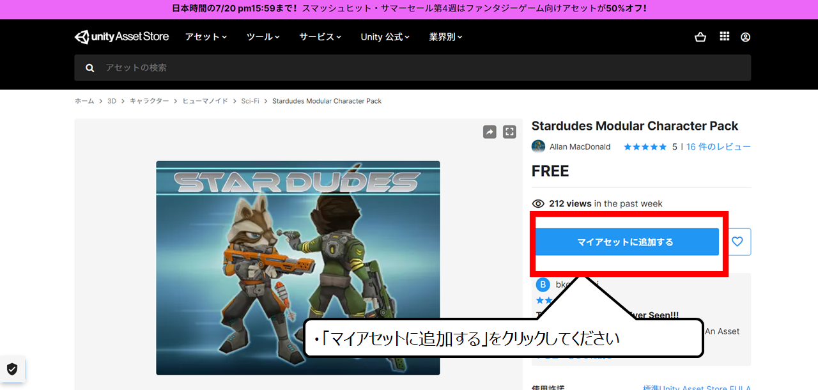Image resolution: width=818 pixels, height=390 pixels.
Task: Click the privacy shield badge icon
Action: pyautogui.click(x=12, y=369)
